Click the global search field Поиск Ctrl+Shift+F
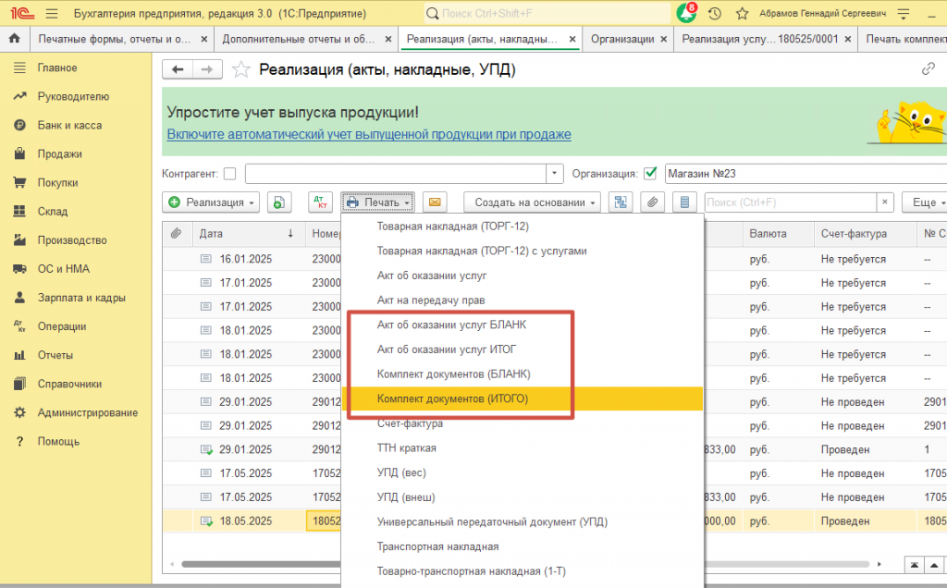The width and height of the screenshot is (947, 588). (x=547, y=13)
